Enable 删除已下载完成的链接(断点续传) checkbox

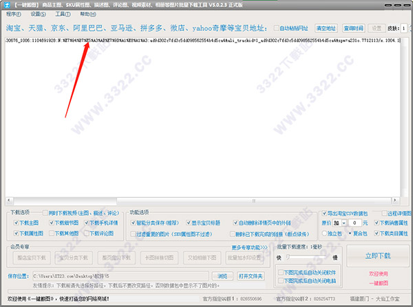pos(233,234)
